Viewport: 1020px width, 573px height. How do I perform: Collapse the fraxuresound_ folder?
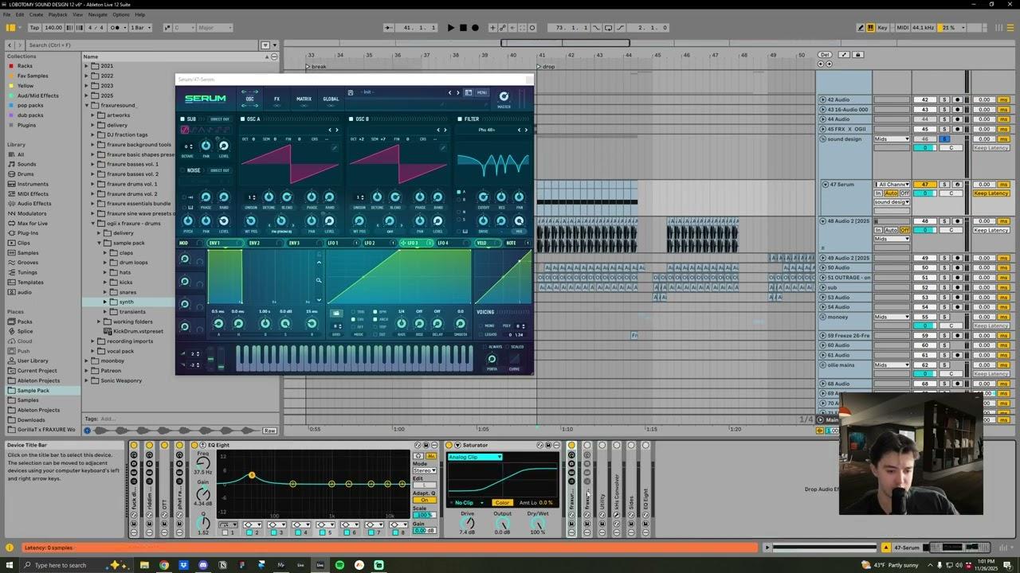click(86, 105)
